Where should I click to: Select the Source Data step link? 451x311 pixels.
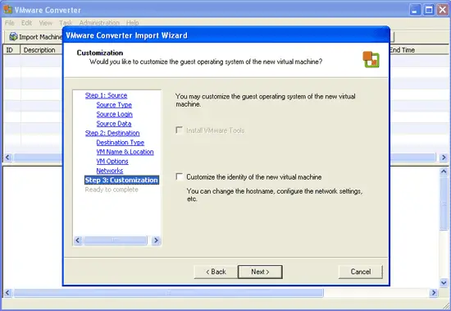tap(114, 124)
